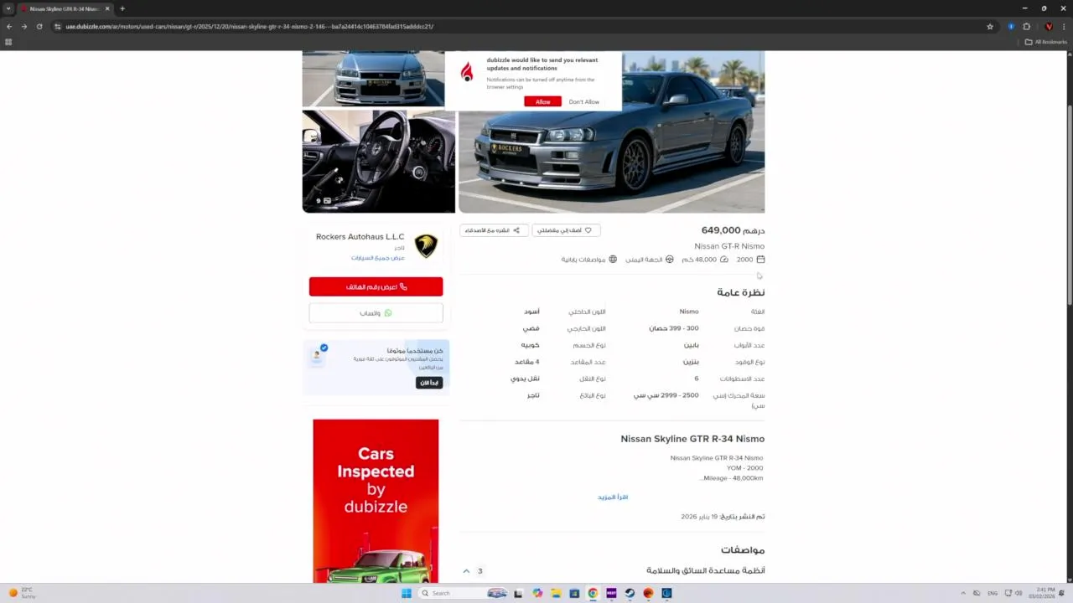Open the front-view car thumbnail photo
The height and width of the screenshot is (603, 1073).
373,79
